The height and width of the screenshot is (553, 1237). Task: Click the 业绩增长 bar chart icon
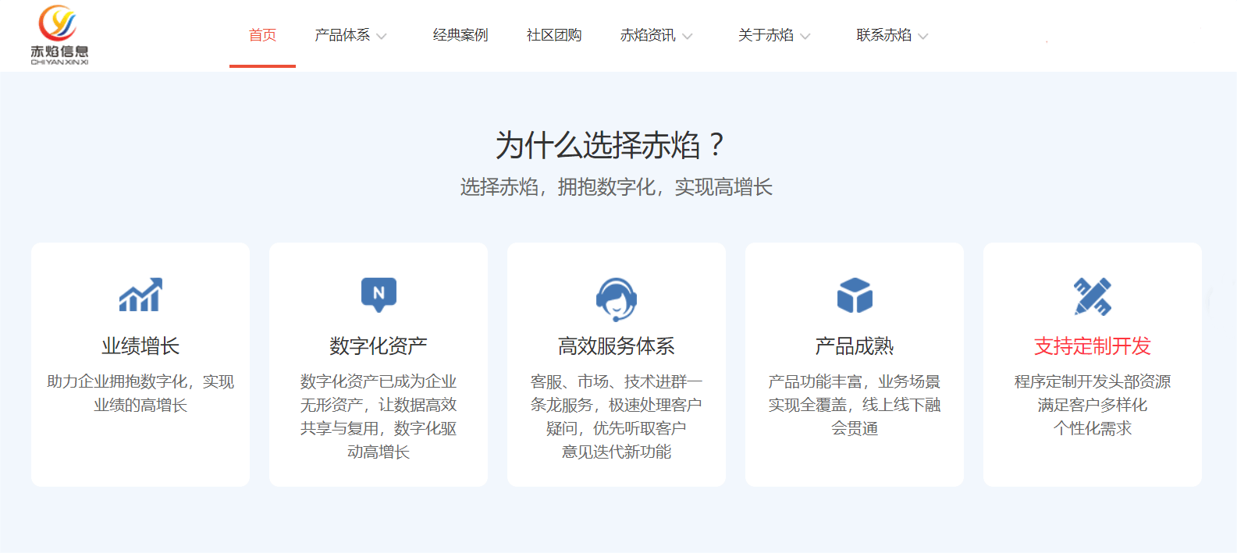point(140,295)
